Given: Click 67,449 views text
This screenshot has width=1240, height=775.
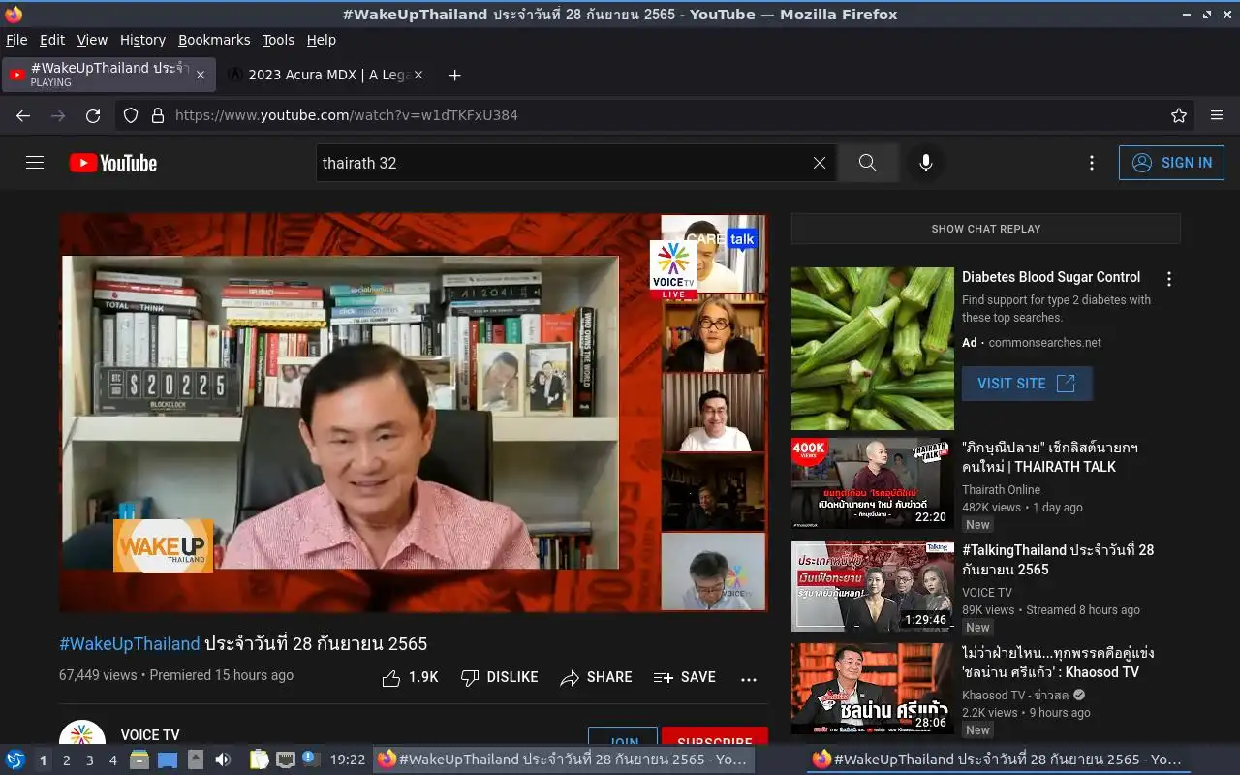Looking at the screenshot, I should coord(98,675).
